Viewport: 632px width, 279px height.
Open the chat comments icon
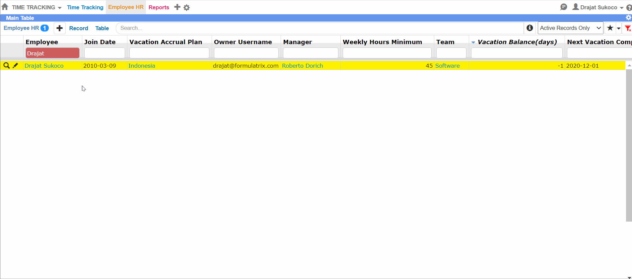pos(563,7)
